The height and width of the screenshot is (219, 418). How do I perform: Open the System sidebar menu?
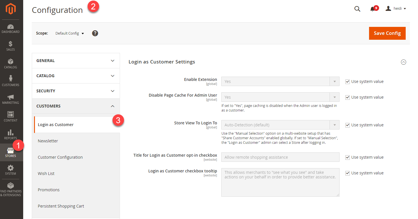(x=11, y=170)
